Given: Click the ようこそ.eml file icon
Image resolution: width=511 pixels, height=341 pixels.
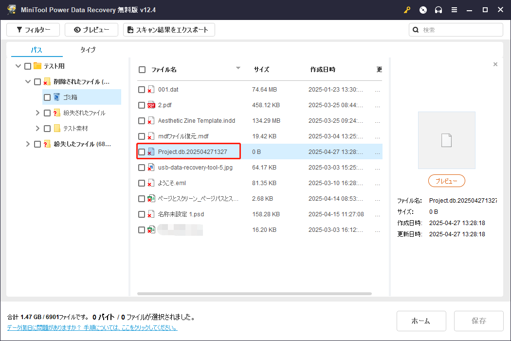Looking at the screenshot, I should pos(151,183).
